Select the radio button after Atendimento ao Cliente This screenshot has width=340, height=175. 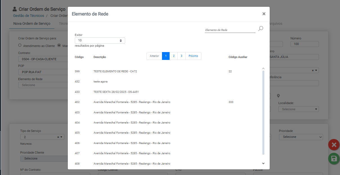tap(59, 45)
